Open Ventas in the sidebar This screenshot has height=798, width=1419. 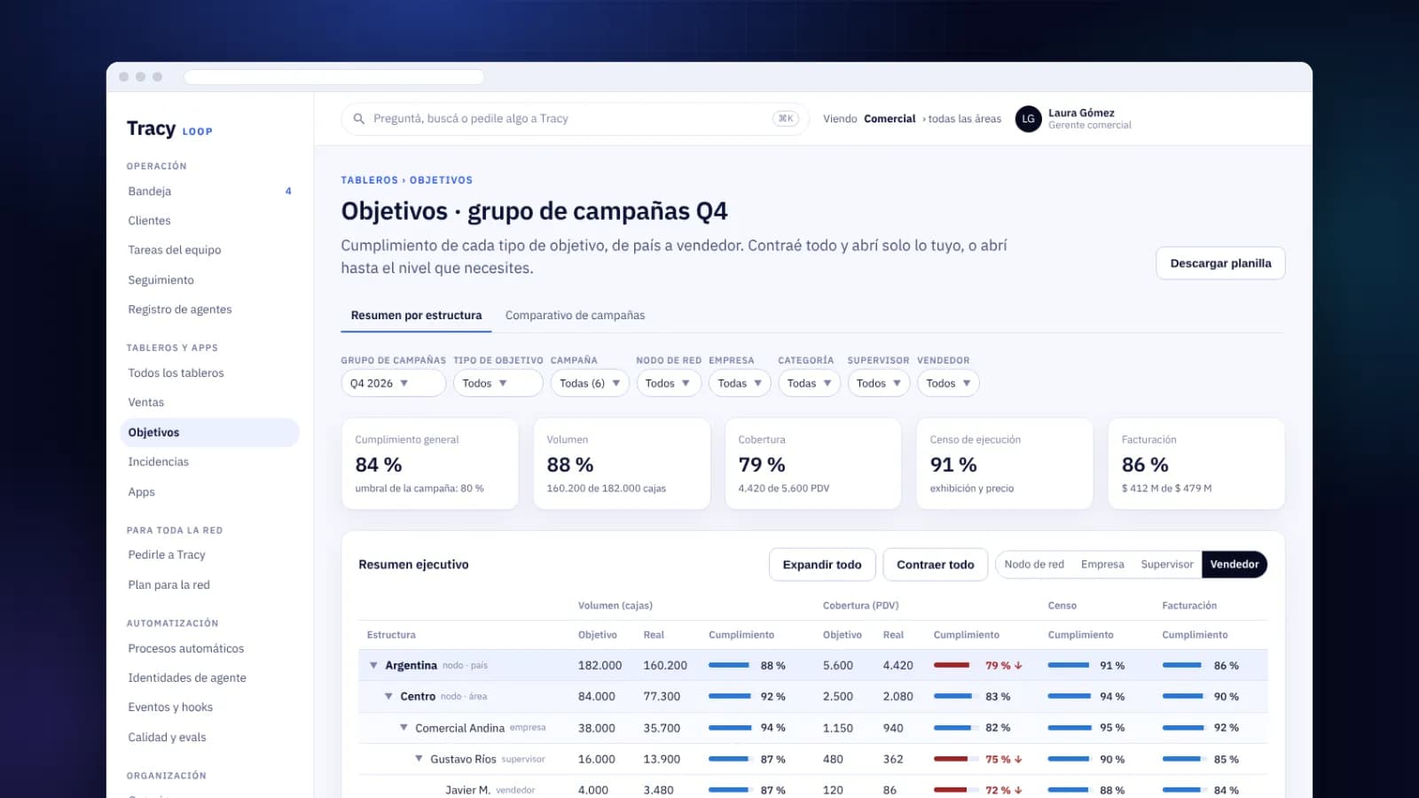click(209, 403)
